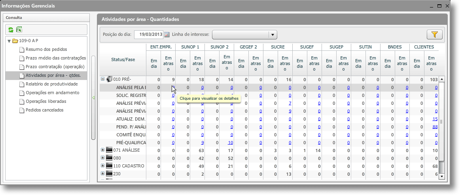This screenshot has width=460, height=195.
Task: Select Atividades por área - qtdes. item
Action: pos(53,75)
